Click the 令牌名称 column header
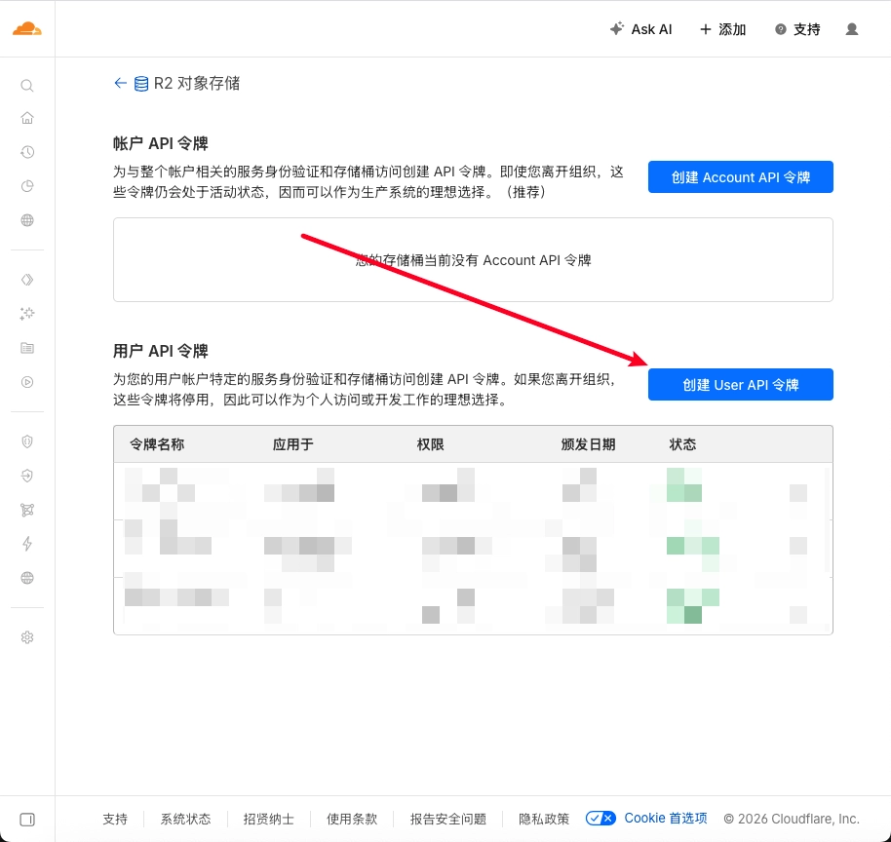Image resolution: width=891 pixels, height=842 pixels. [x=157, y=444]
